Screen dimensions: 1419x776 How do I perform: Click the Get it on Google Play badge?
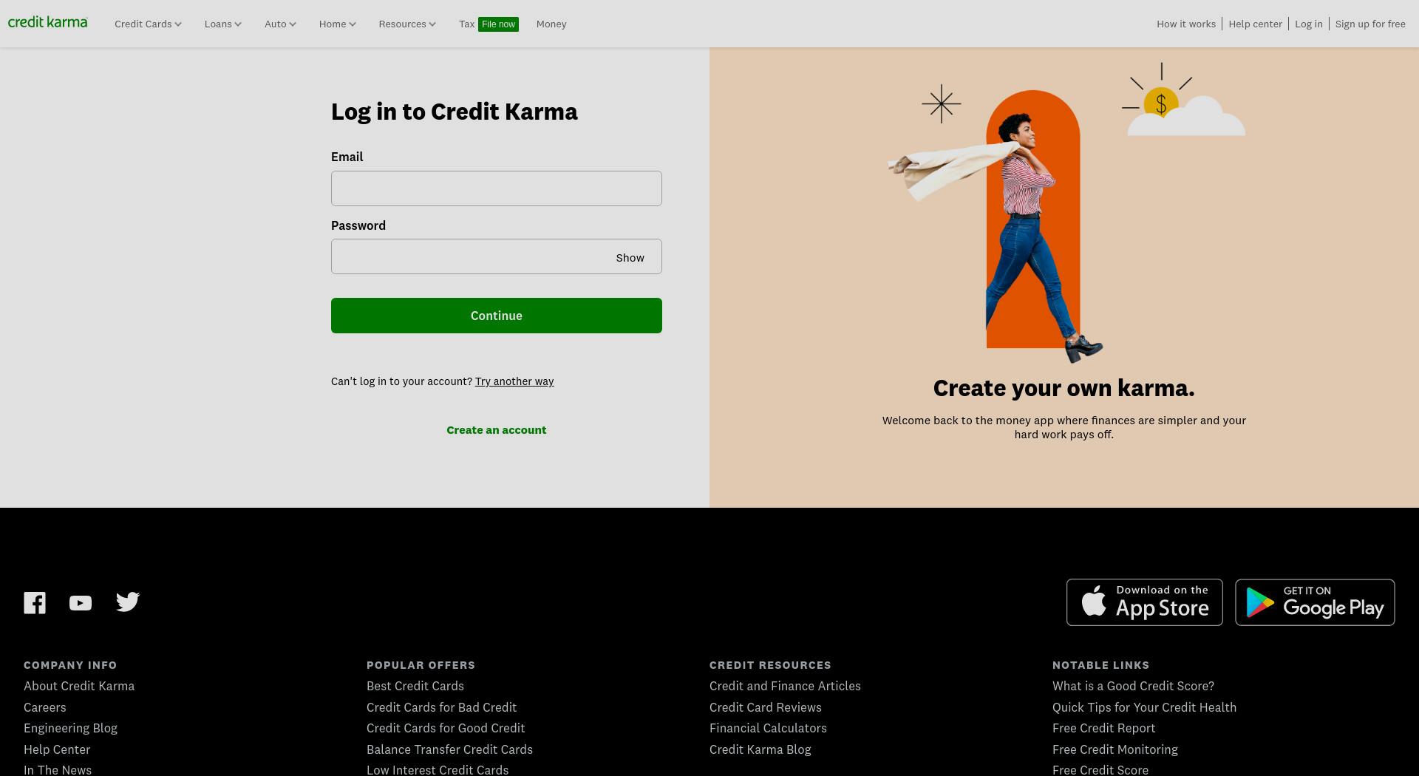[1315, 602]
